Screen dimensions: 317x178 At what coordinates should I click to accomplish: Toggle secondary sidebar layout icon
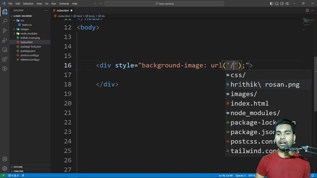tap(282, 3)
